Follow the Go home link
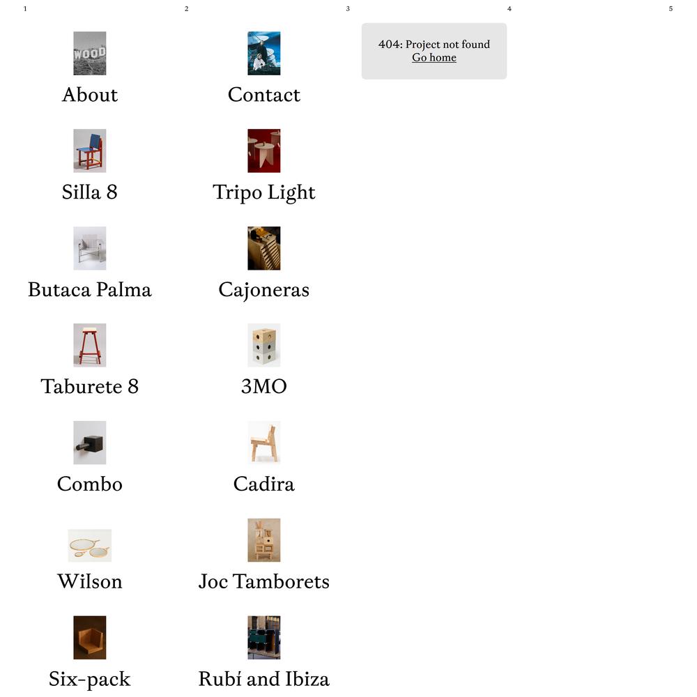The height and width of the screenshot is (697, 697). 434,58
